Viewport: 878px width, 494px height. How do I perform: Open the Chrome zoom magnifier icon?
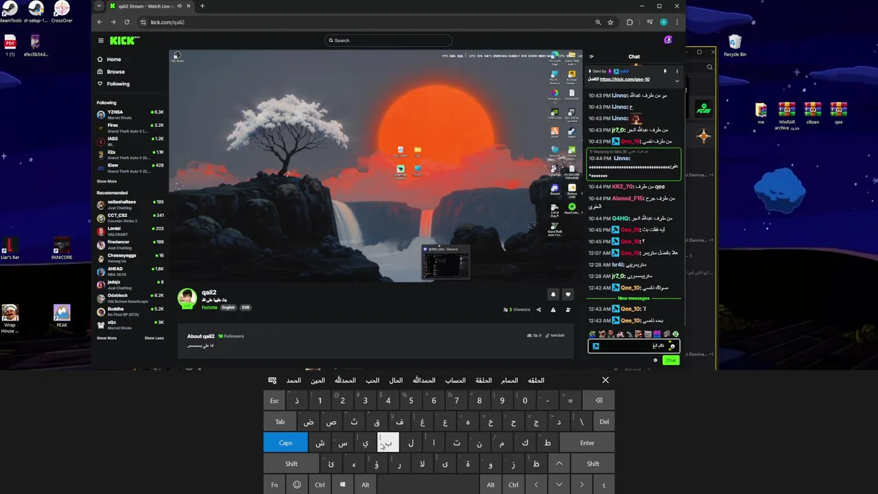(x=598, y=22)
